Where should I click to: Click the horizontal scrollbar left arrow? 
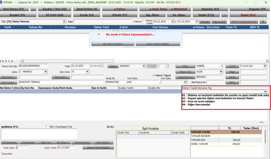coord(22,61)
